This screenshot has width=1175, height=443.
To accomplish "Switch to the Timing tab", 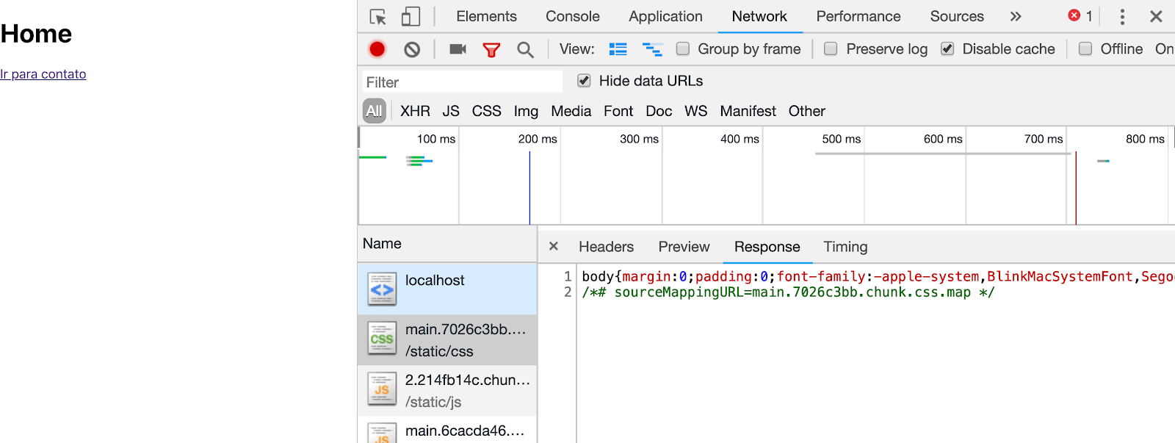I will (x=845, y=247).
